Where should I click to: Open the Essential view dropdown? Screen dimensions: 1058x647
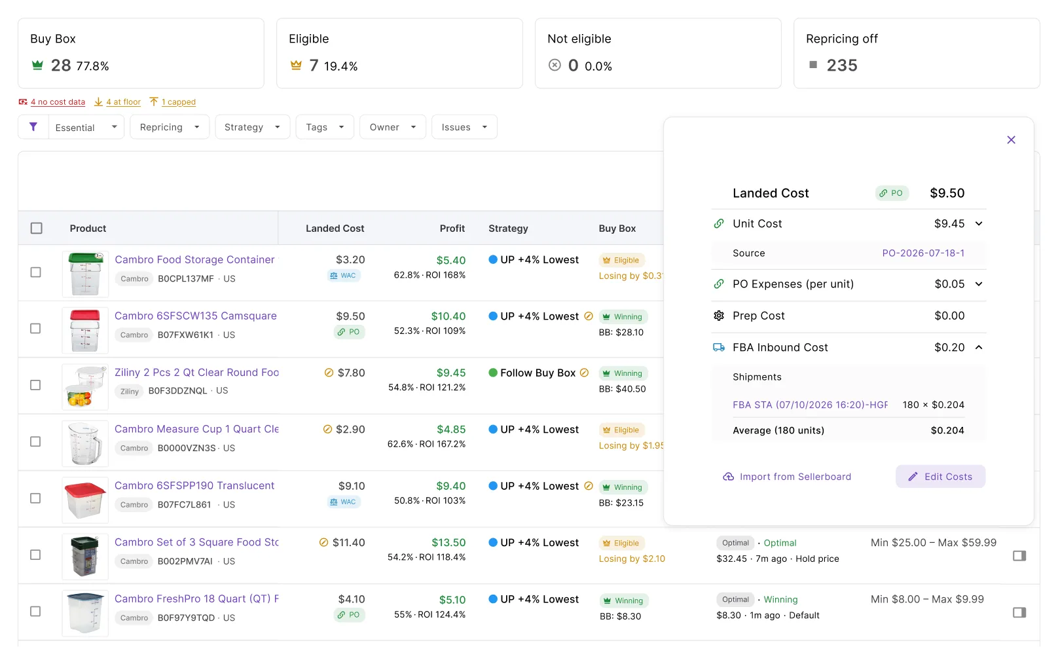coord(86,127)
